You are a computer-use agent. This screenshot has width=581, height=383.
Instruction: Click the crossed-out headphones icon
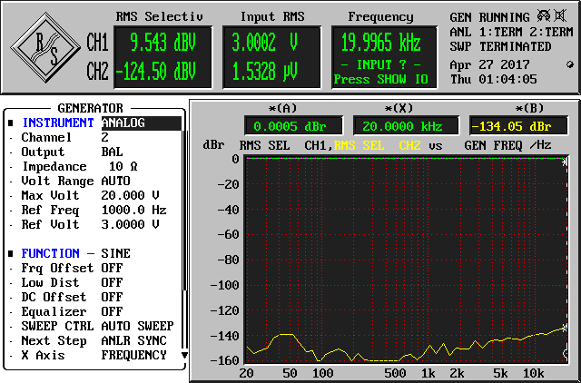pos(544,16)
